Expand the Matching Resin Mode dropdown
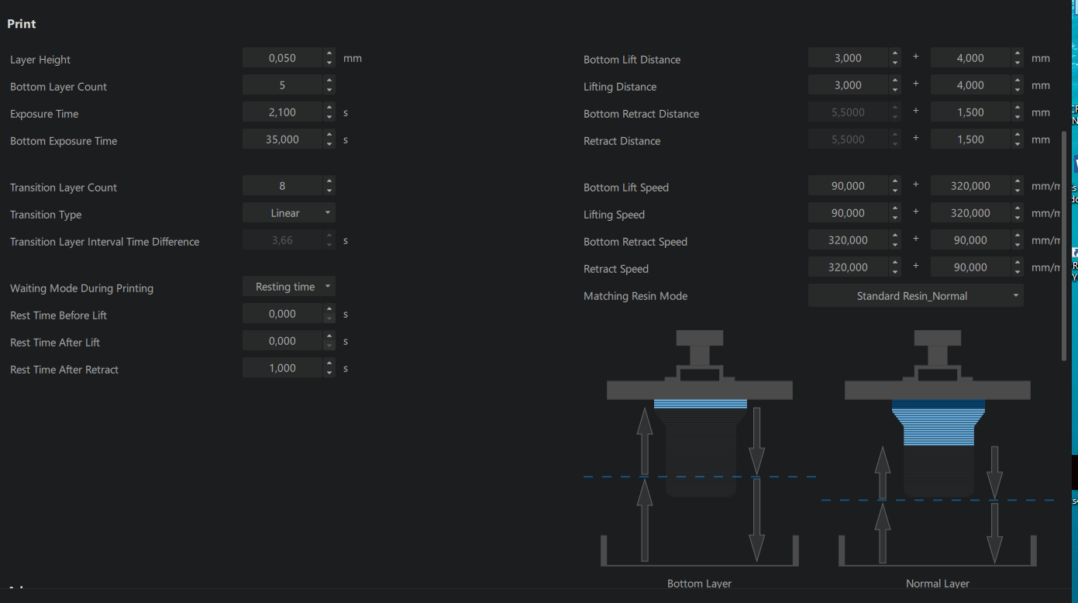The height and width of the screenshot is (603, 1078). [916, 296]
